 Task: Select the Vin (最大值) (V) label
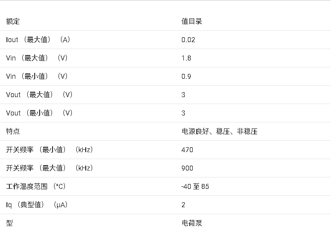click(37, 58)
